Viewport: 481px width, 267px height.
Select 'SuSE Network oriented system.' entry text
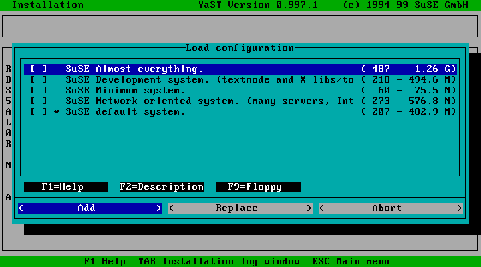click(x=152, y=101)
